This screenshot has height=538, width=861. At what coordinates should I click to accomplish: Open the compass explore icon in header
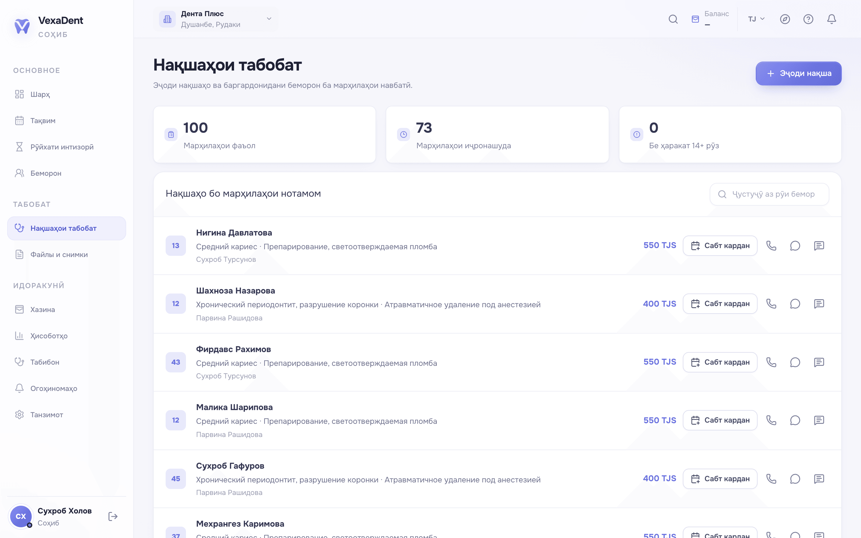(x=785, y=19)
